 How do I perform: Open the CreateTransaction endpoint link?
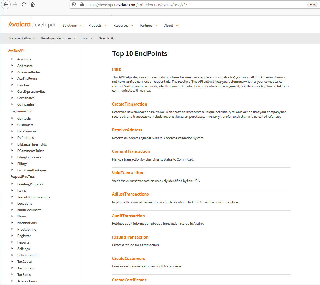[x=129, y=104]
